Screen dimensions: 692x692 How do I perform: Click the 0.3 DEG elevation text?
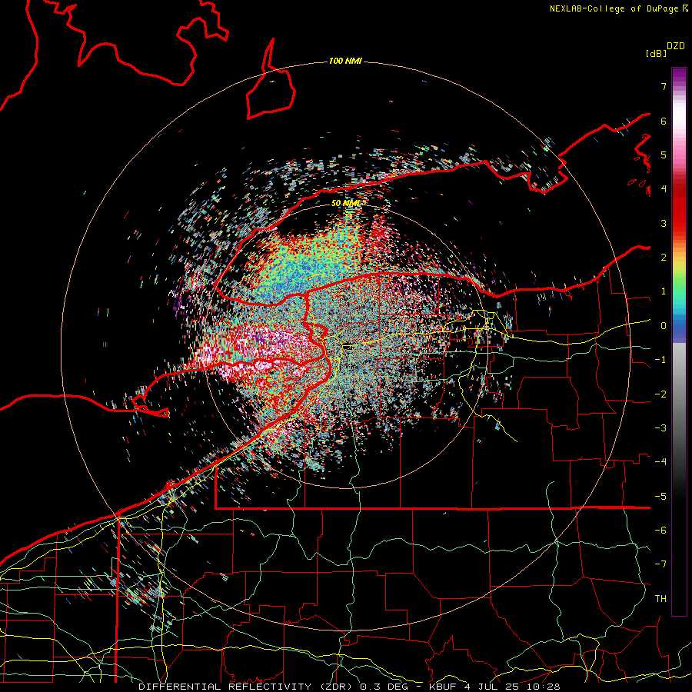[x=385, y=687]
